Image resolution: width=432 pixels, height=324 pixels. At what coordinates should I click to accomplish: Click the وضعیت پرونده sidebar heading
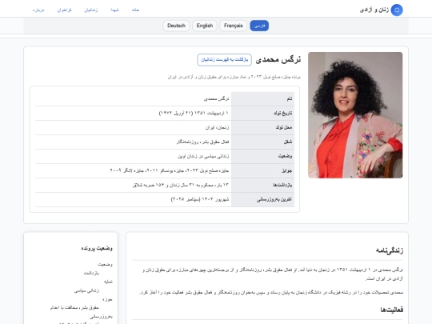(97, 248)
